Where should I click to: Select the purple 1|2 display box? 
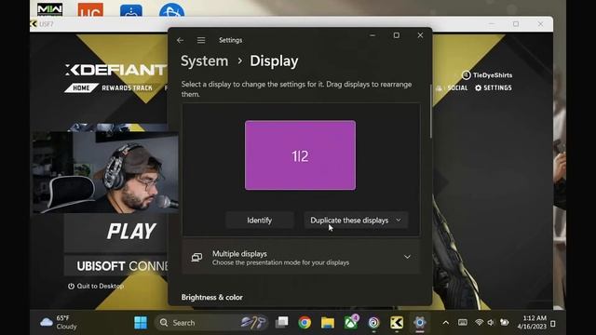pos(300,155)
